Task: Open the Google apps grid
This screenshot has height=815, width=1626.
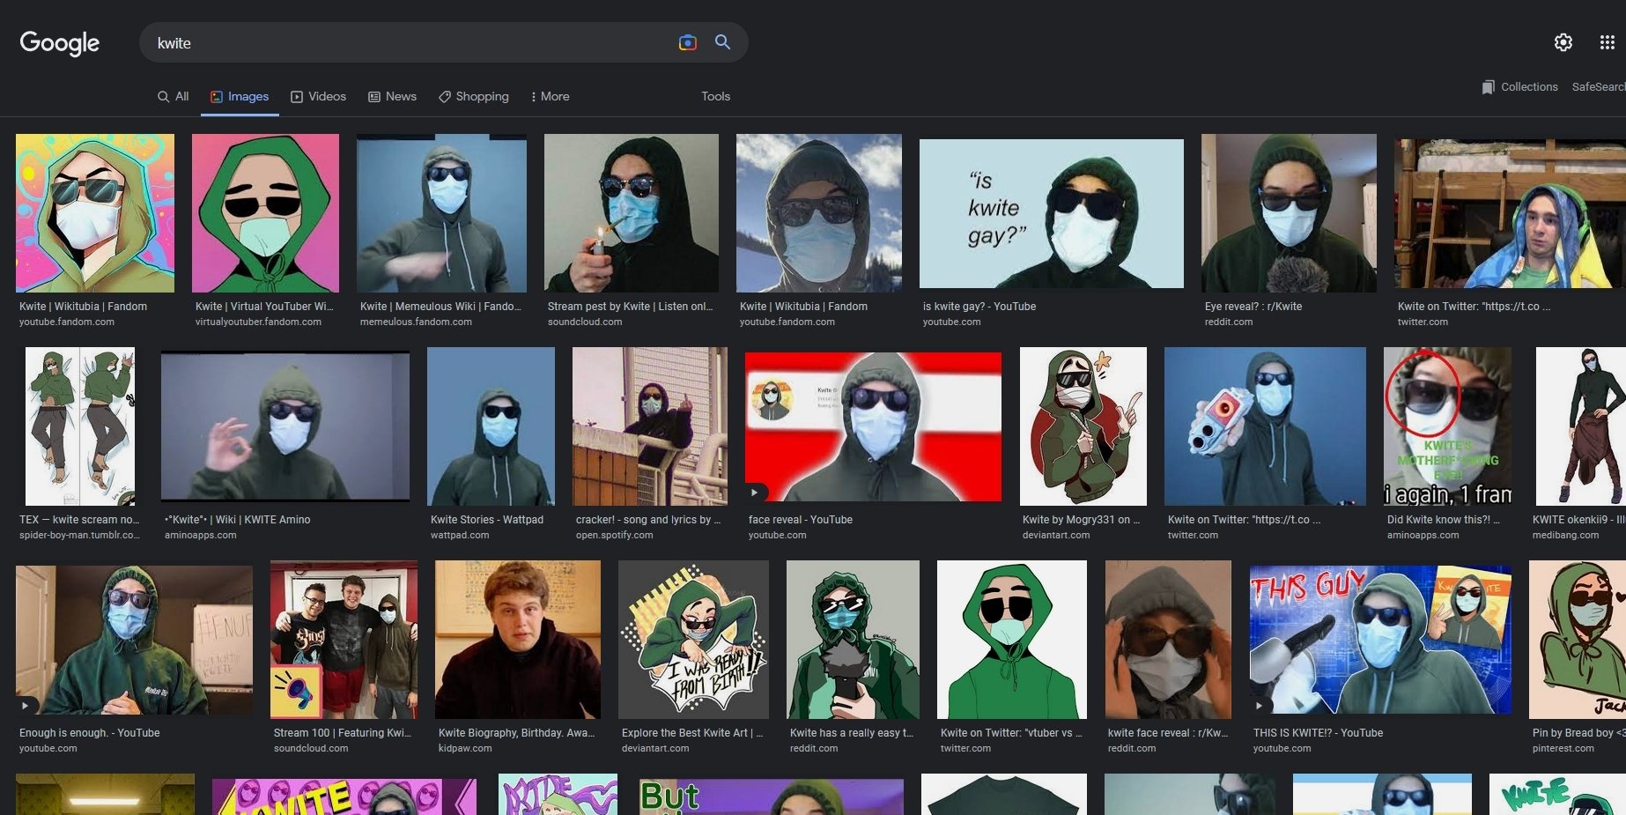Action: pyautogui.click(x=1607, y=42)
